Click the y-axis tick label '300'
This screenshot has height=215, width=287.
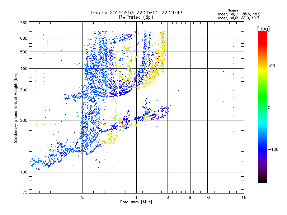[x=24, y=90]
